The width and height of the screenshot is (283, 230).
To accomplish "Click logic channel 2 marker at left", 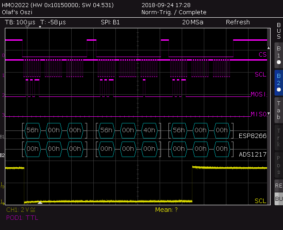I will [x=3, y=95].
